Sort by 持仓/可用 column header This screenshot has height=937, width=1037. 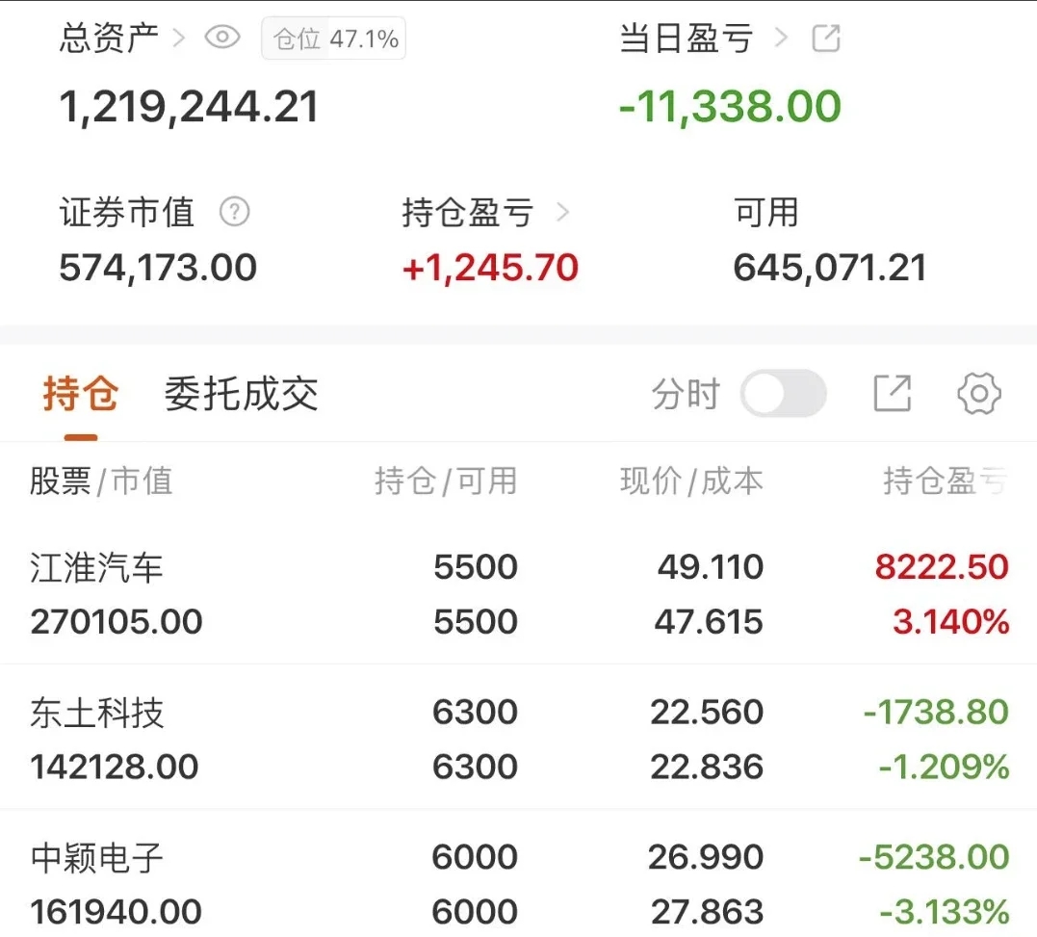(446, 481)
